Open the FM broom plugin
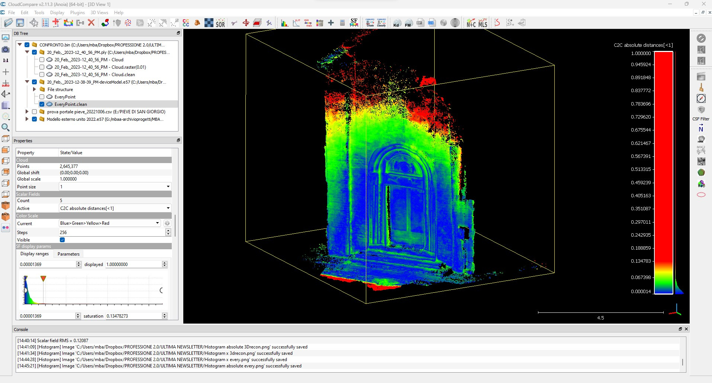This screenshot has height=383, width=712. point(408,23)
